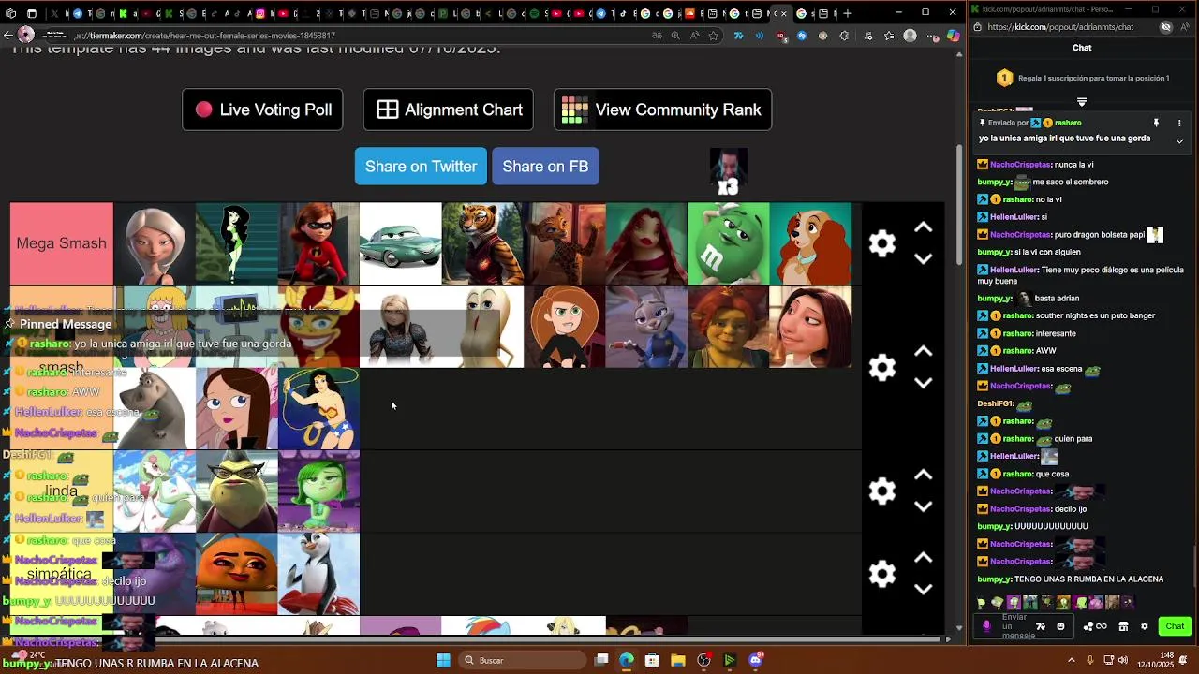Share tier list on FB

tap(545, 167)
